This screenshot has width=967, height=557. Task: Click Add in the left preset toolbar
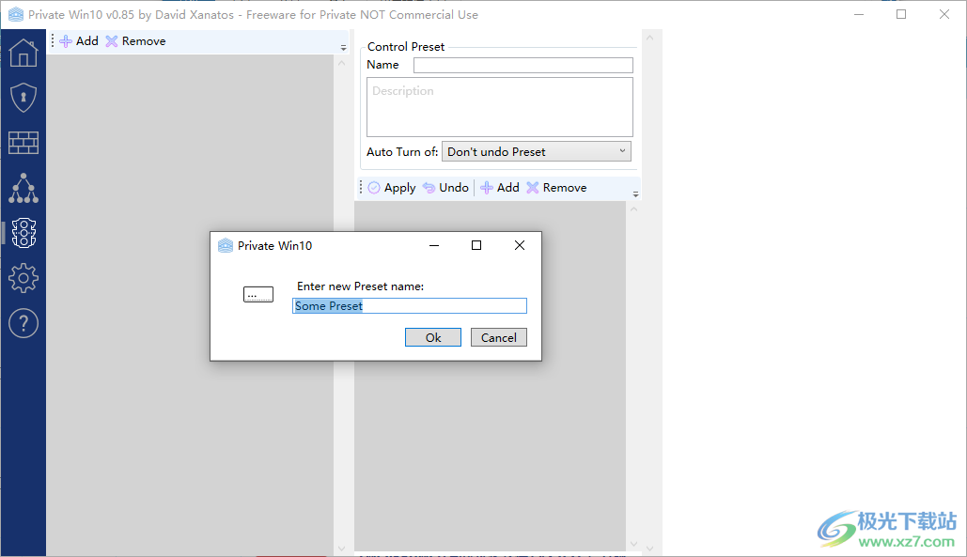point(79,41)
